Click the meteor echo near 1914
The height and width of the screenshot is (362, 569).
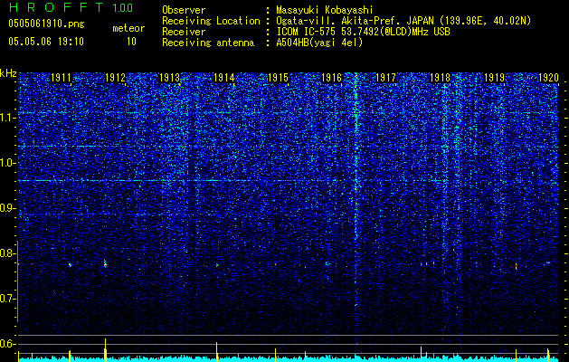pyautogui.click(x=216, y=265)
